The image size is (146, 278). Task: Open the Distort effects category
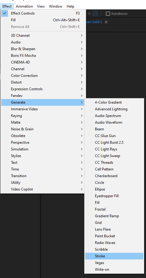click(43, 82)
